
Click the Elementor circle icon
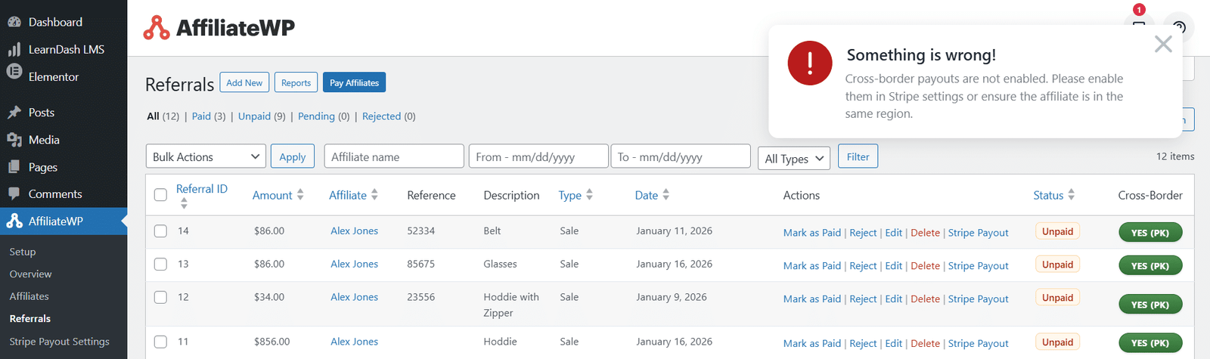coord(14,72)
